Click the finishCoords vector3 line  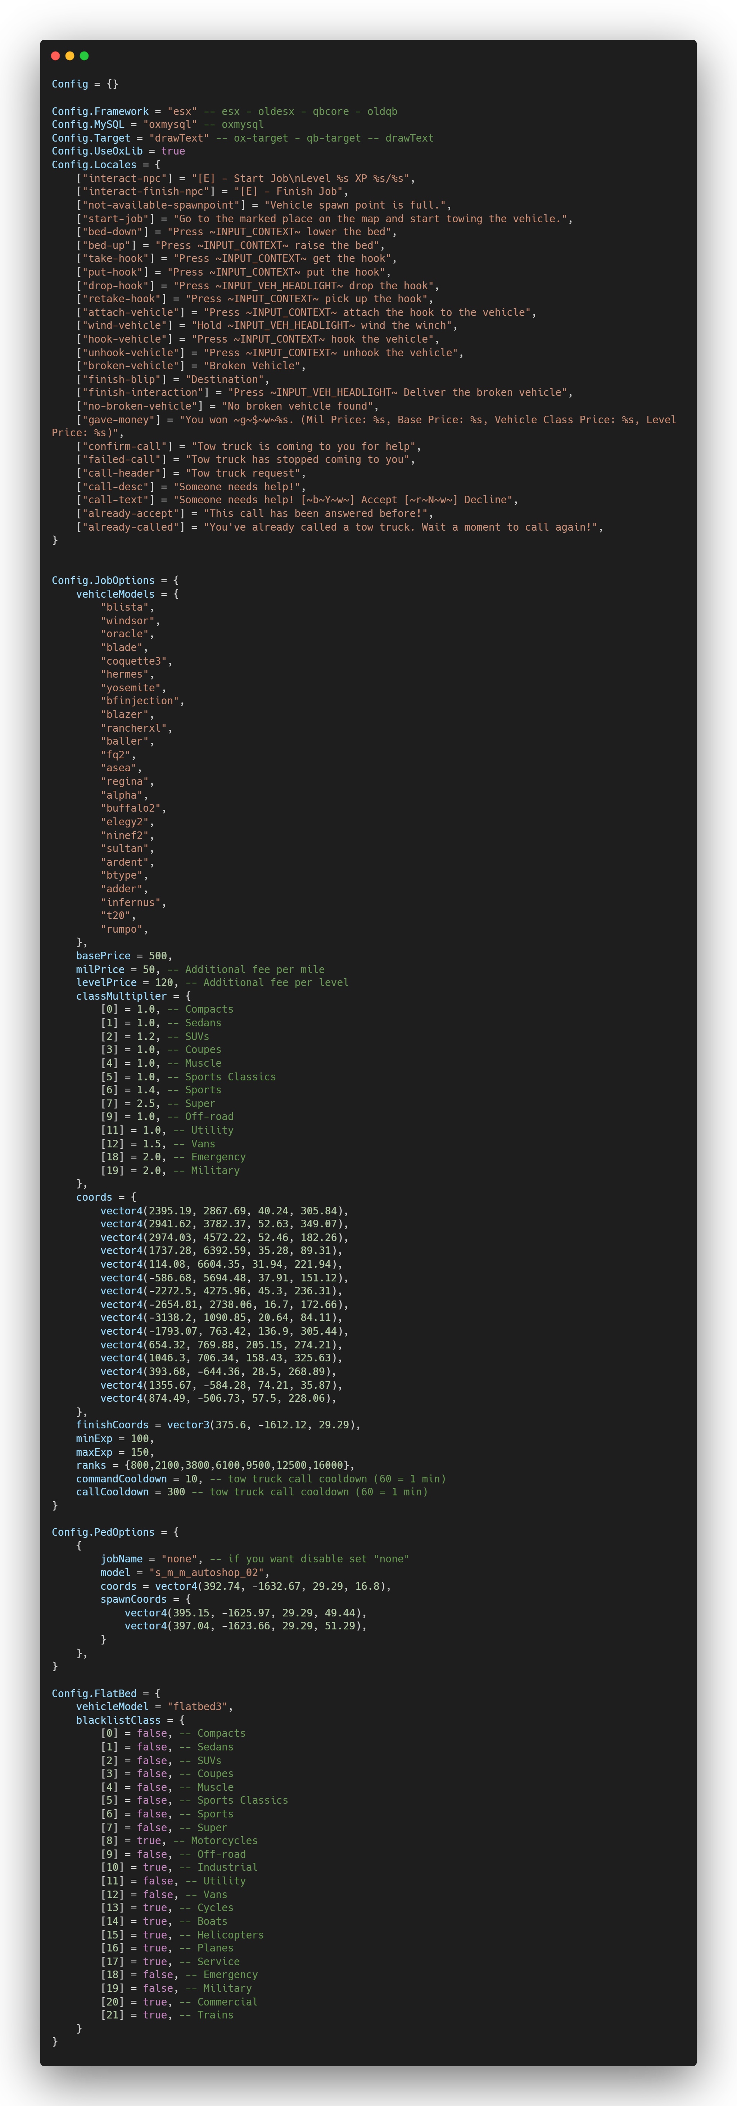(x=218, y=1425)
